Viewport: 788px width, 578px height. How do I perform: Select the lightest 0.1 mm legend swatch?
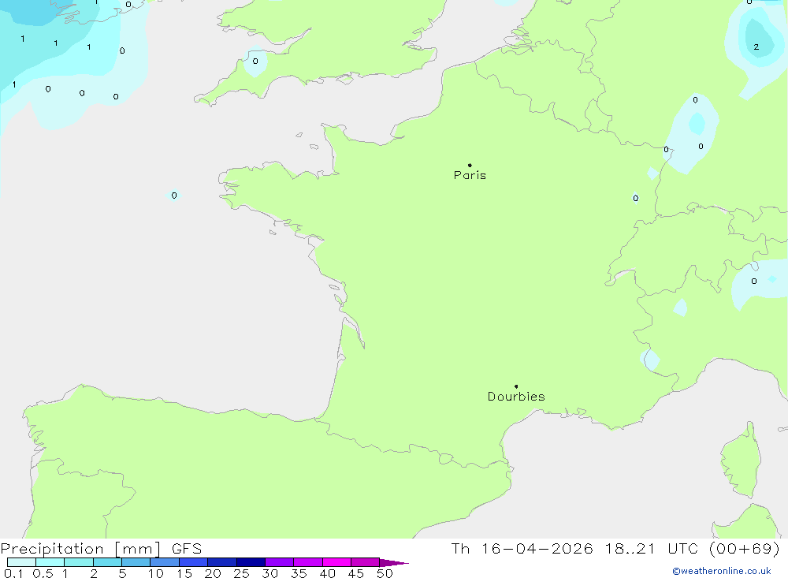tap(21, 562)
